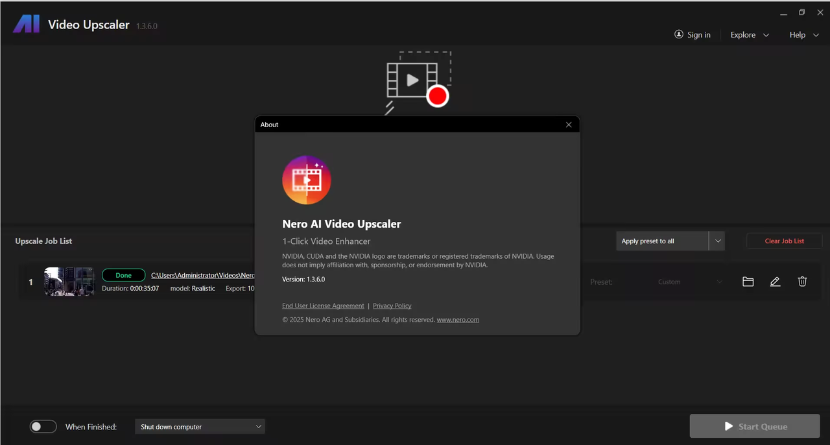830x445 pixels.
Task: Click the When Finished: label
Action: click(91, 427)
